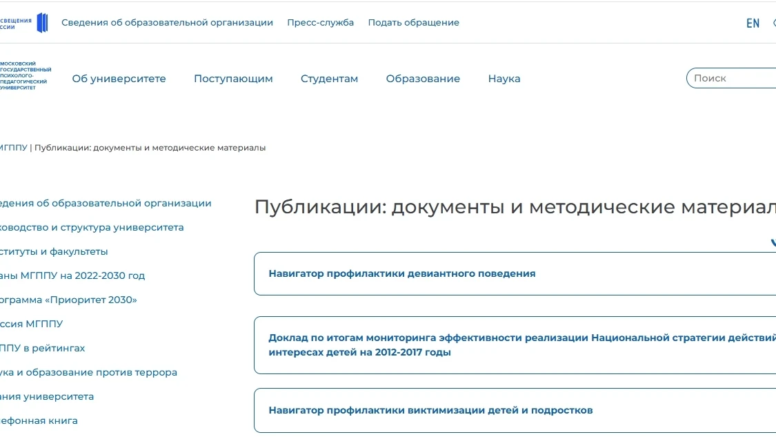
Task: Open Телефонная книга sidebar link
Action: pyautogui.click(x=39, y=420)
